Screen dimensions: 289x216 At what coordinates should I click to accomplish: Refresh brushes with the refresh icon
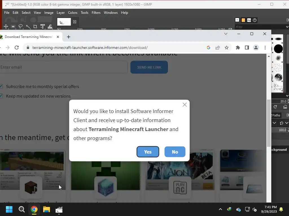[275, 107]
